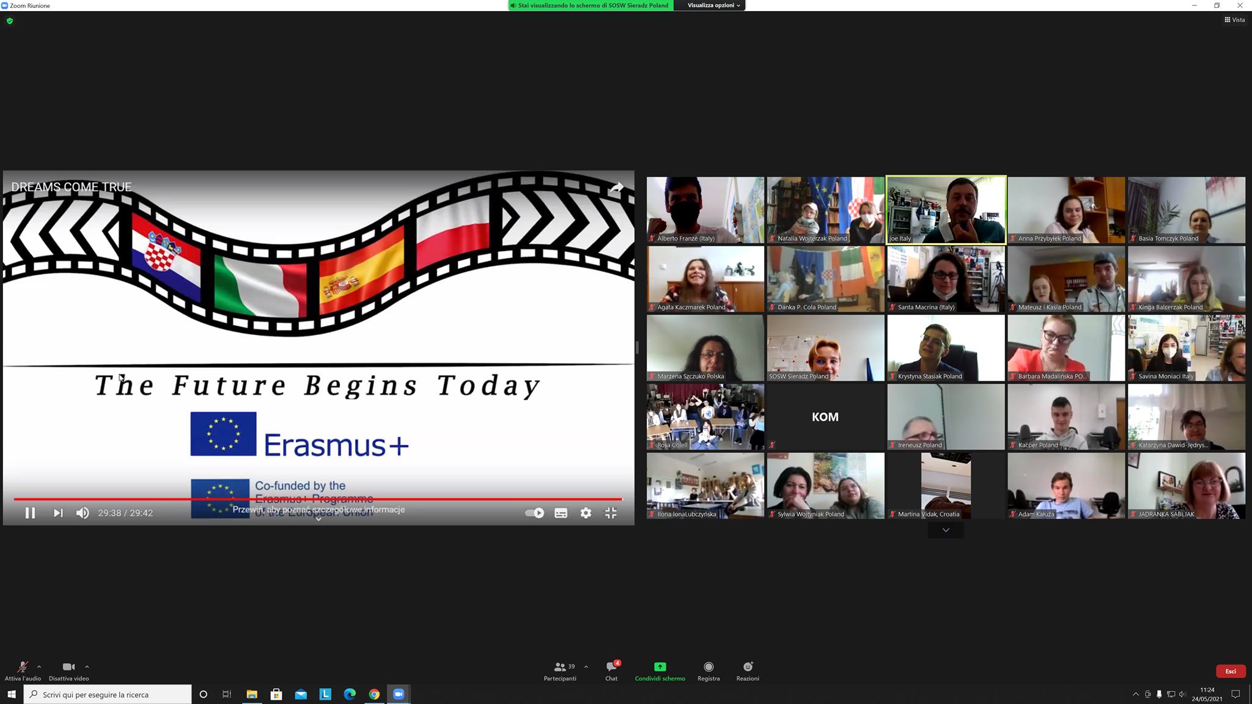Select Natalia Wojterzak Poland video tile
Image resolution: width=1252 pixels, height=704 pixels.
click(825, 210)
